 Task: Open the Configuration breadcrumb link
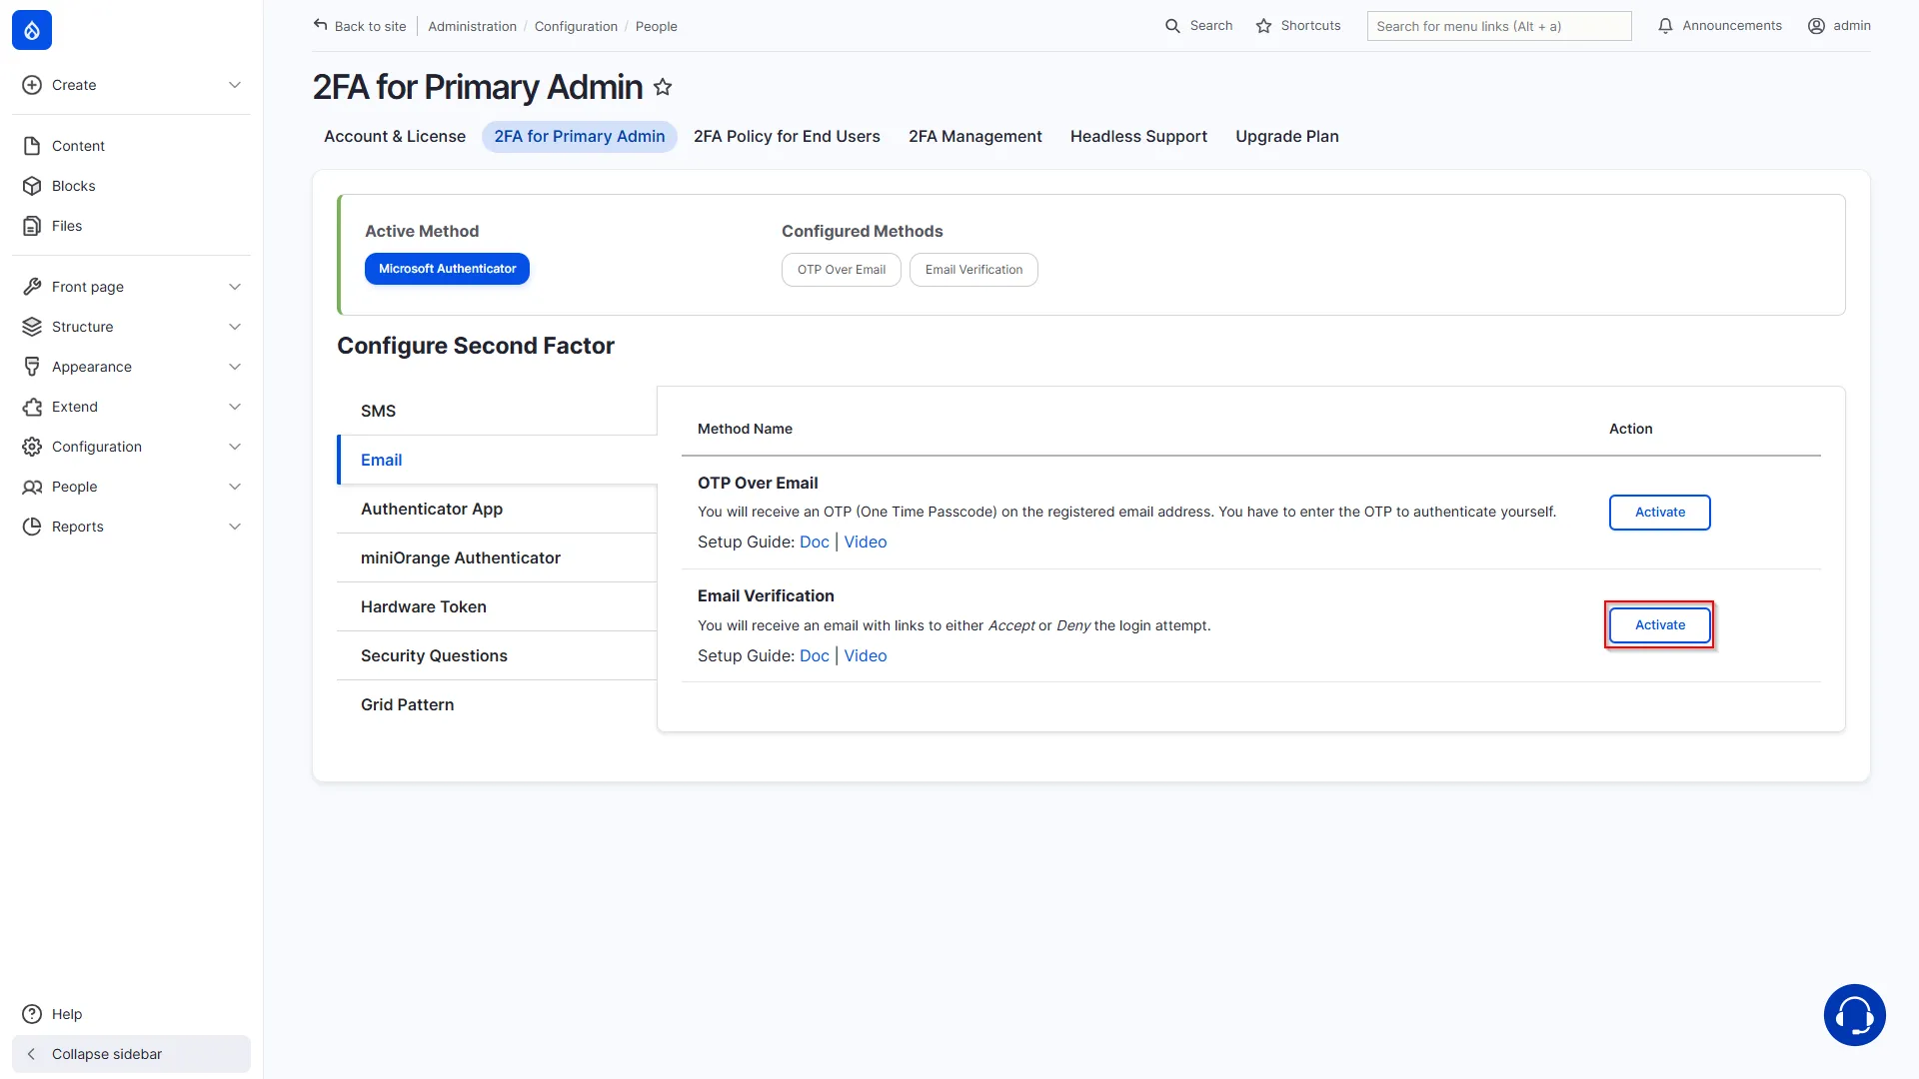coord(576,26)
